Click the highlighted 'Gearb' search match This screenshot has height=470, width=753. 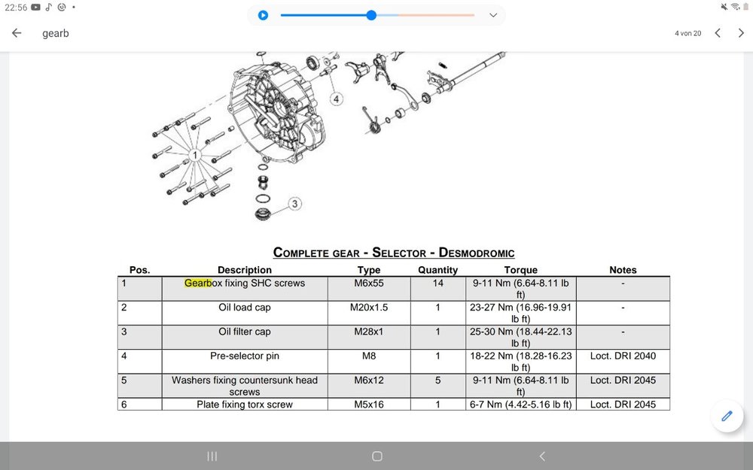click(199, 284)
